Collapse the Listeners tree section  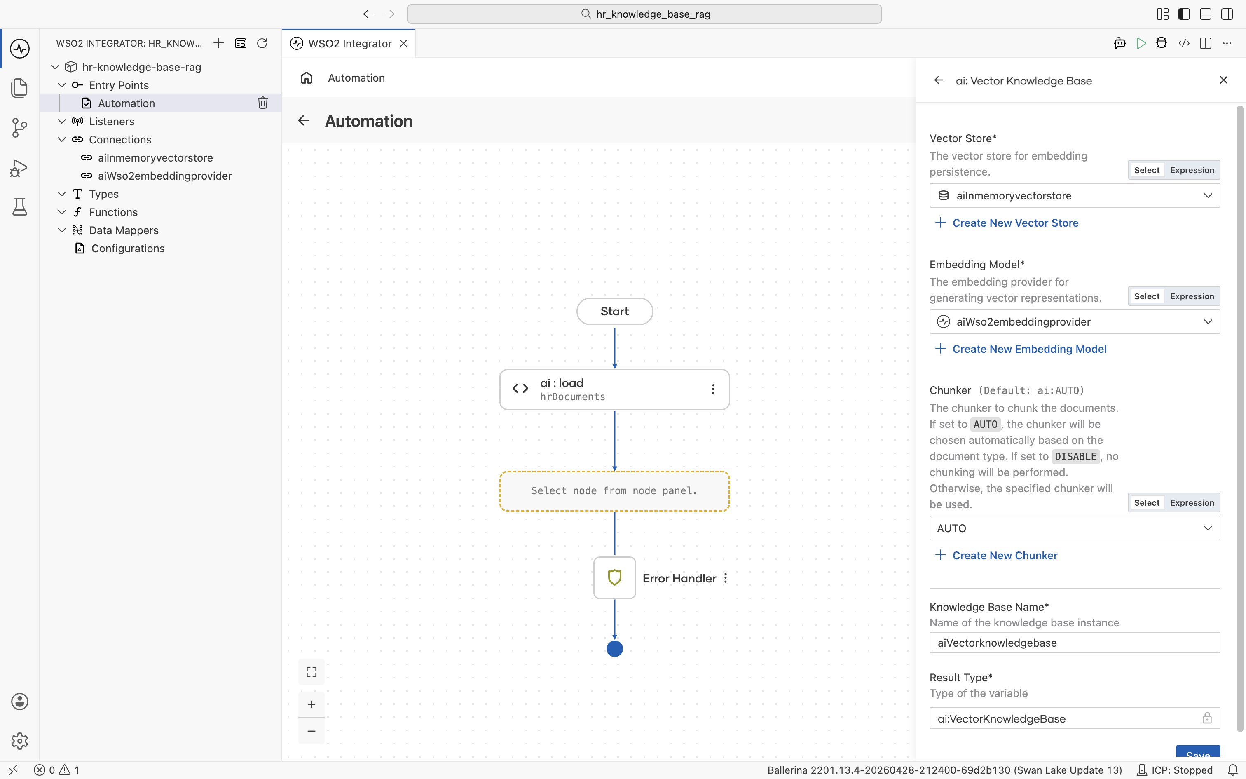coord(62,122)
